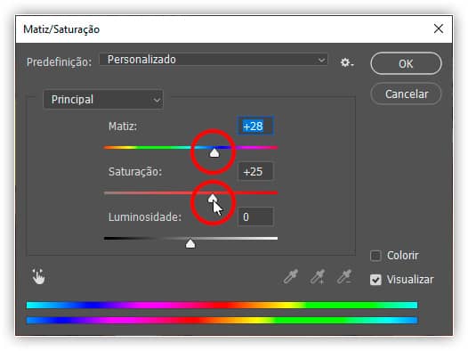
Task: Click the upper rainbow color bar
Action: click(222, 305)
